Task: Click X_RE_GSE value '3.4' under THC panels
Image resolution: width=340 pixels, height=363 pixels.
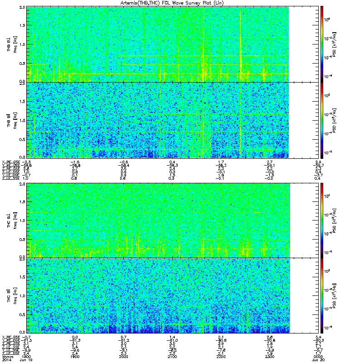Action: 319,337
